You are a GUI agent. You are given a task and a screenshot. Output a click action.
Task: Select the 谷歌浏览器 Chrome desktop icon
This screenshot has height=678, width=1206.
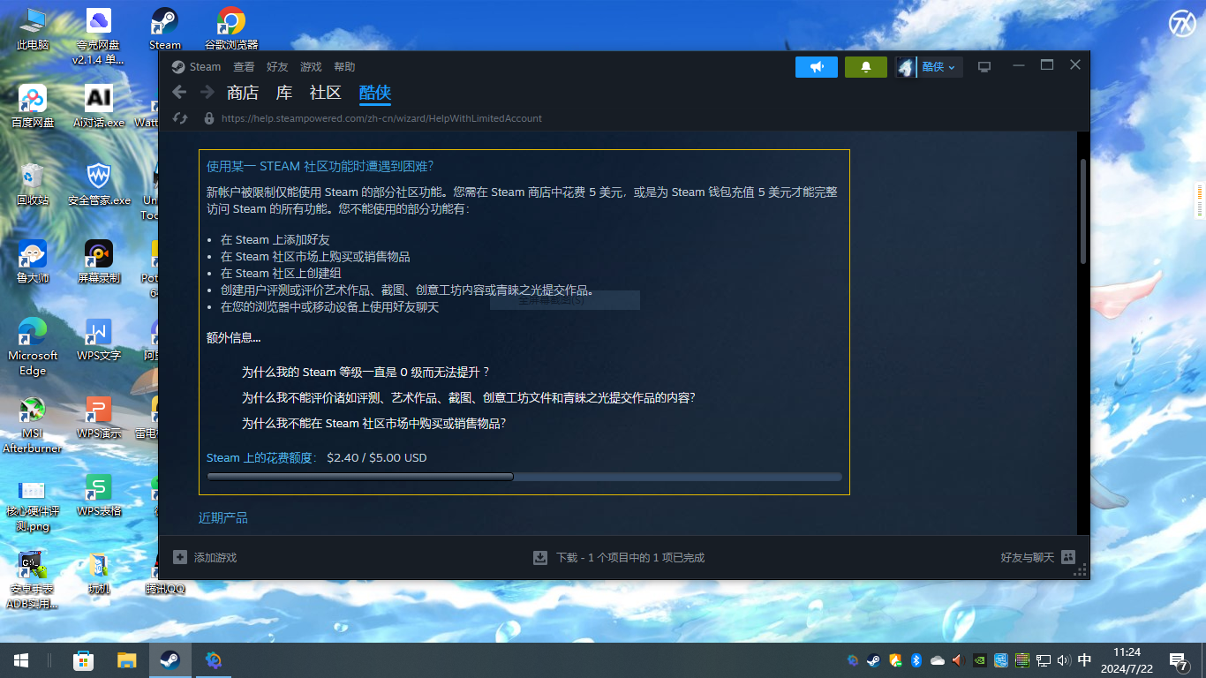tap(231, 28)
